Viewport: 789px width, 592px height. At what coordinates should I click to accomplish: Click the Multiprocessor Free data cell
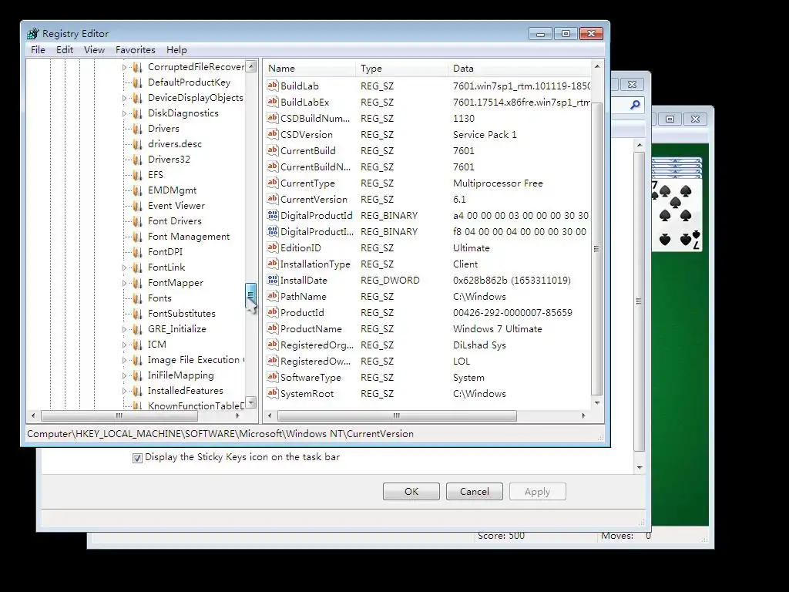[498, 183]
